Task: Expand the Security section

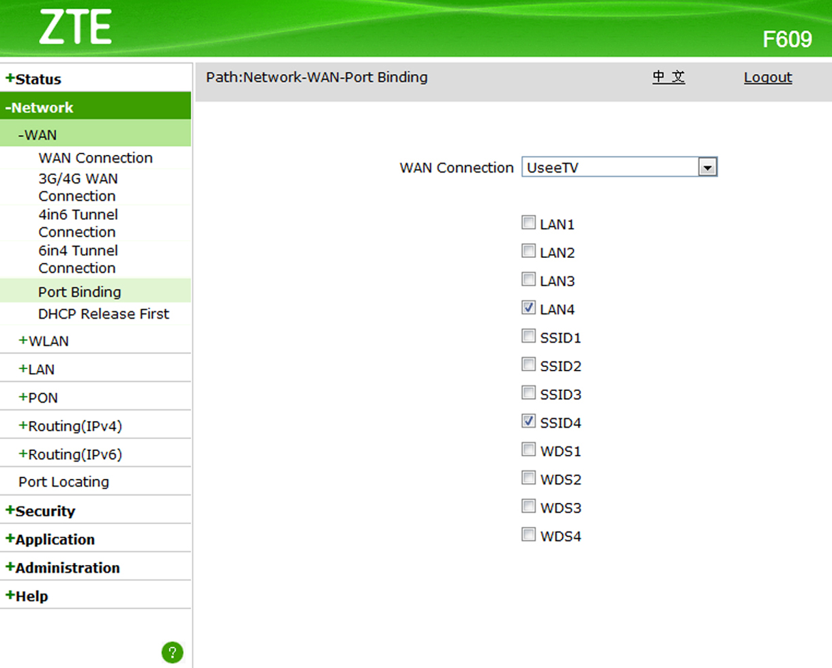Action: 45,511
